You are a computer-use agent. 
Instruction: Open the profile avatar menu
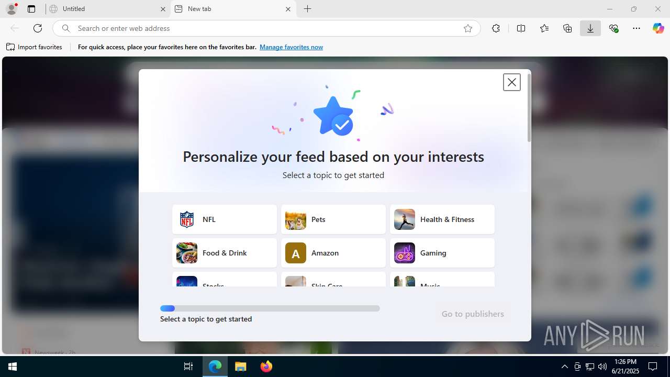point(12,9)
